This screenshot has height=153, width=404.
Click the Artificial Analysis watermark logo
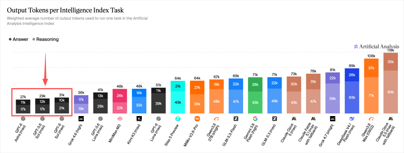coord(376,47)
